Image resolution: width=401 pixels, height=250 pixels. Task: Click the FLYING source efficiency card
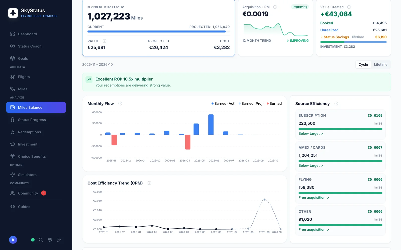point(340,188)
